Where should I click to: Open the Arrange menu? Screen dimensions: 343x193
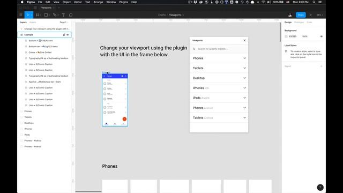tap(98, 2)
